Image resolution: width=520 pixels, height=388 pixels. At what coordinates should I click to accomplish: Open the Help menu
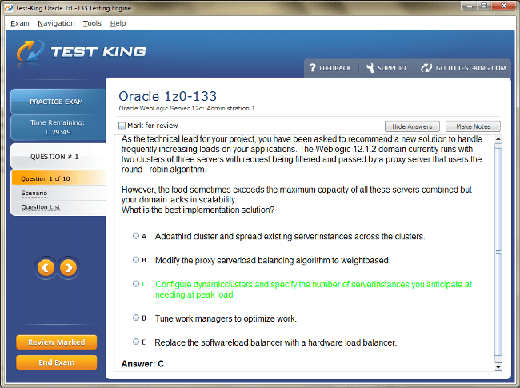coord(118,23)
